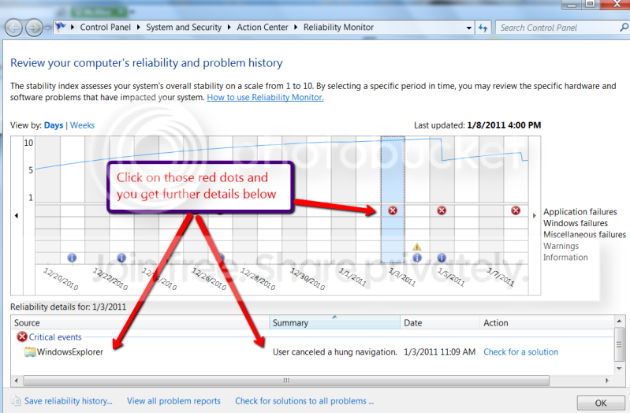Screen dimensions: 630x413
Task: Go to the Control Panel breadcrumb
Action: coord(106,28)
